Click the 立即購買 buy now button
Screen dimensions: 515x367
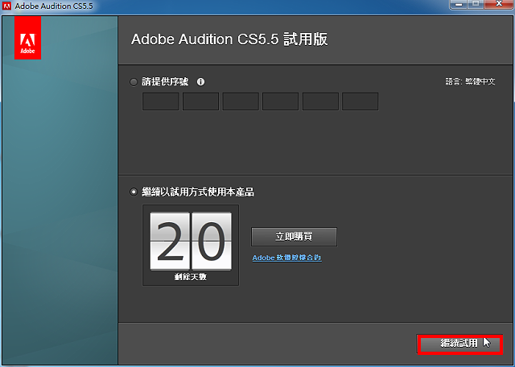click(294, 237)
